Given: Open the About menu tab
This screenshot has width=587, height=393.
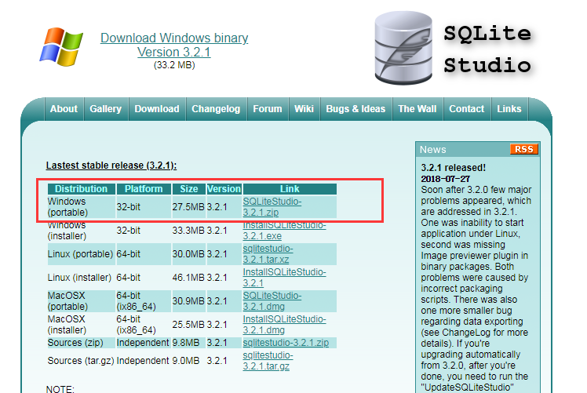Looking at the screenshot, I should (64, 109).
